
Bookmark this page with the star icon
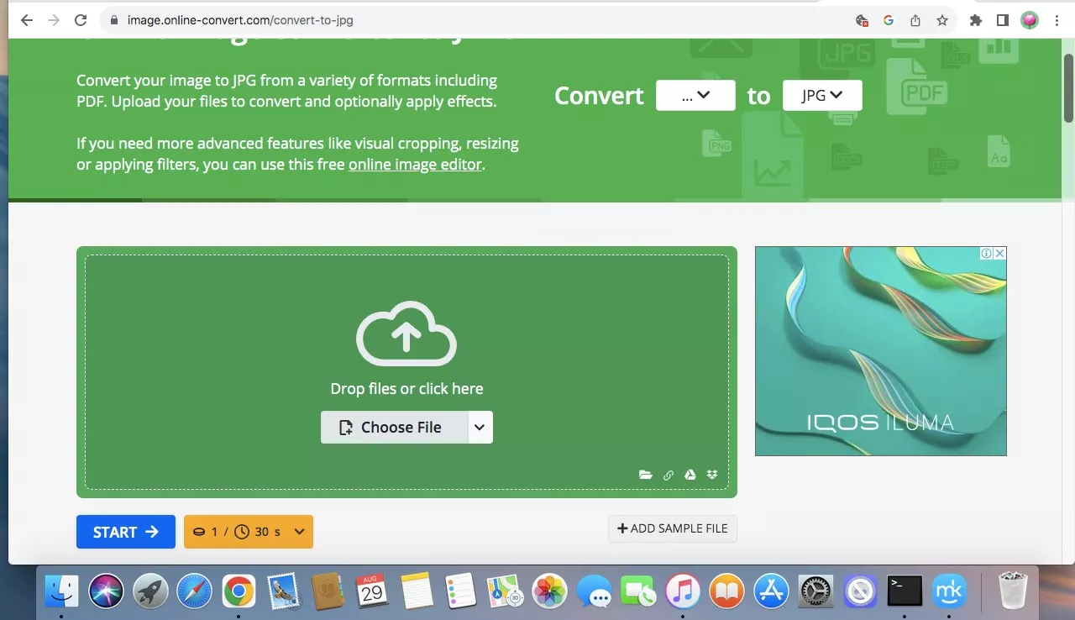point(942,20)
